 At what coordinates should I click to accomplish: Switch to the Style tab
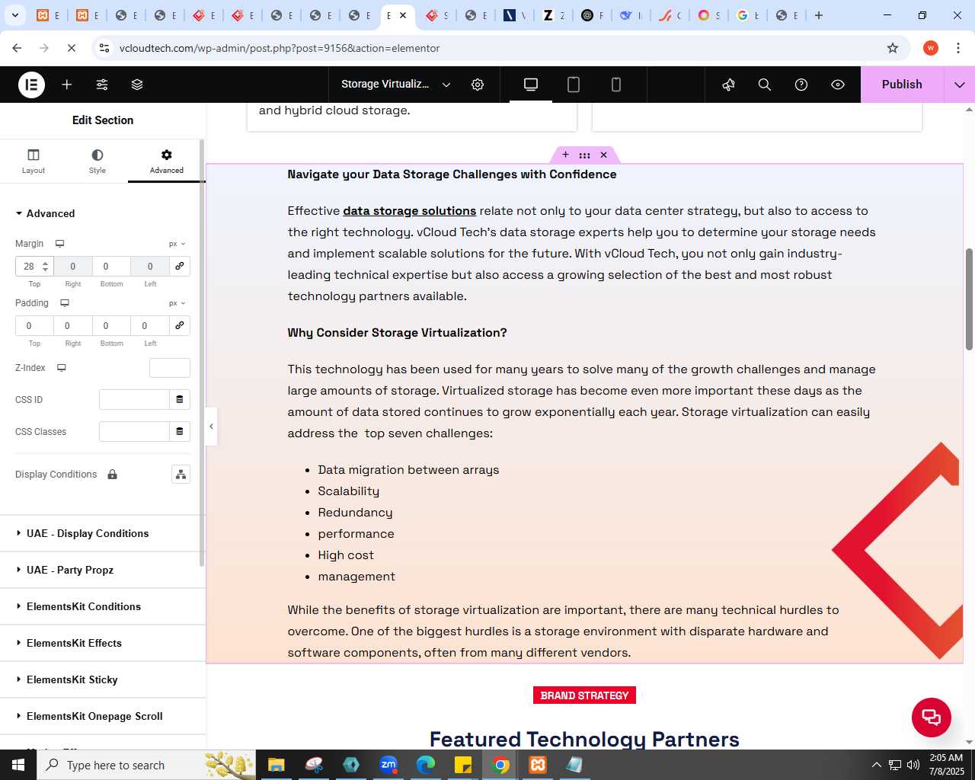97,161
